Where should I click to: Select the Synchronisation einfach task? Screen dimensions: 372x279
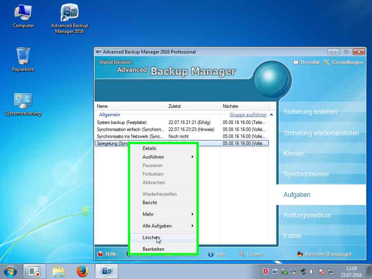click(x=131, y=129)
